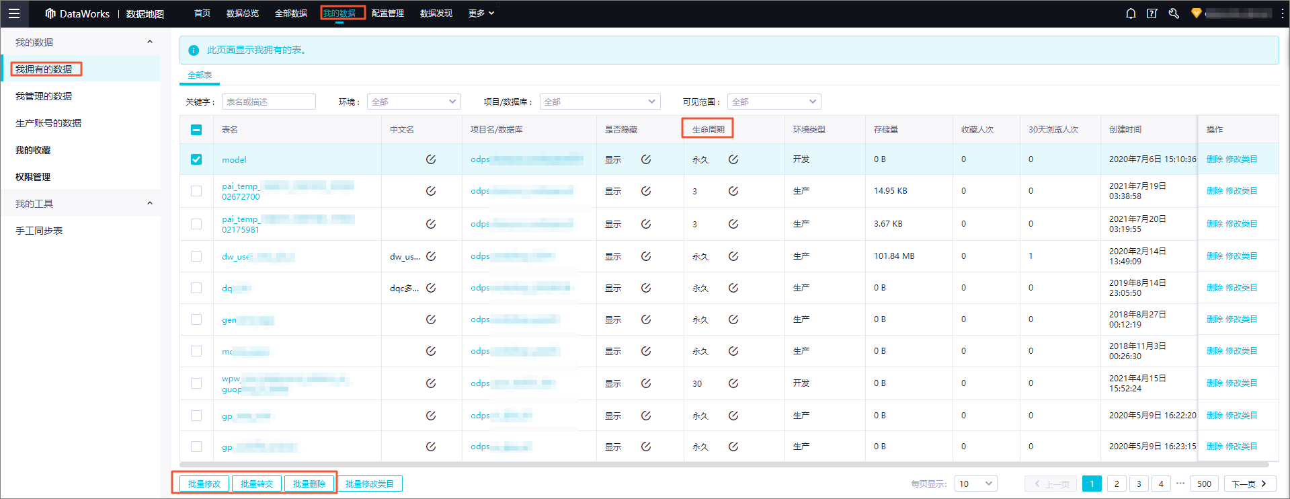The height and width of the screenshot is (499, 1290).
Task: Select 生产账号的数据 in the sidebar
Action: tap(48, 123)
